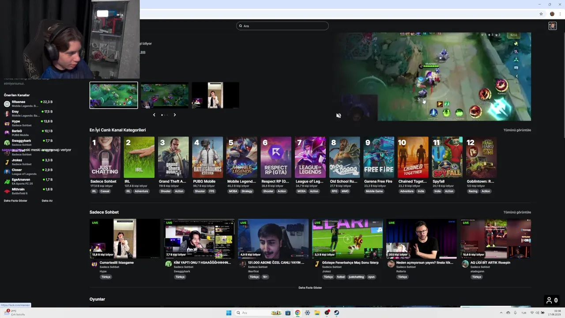Open the KİM YAPTI ONU stream title
565x318 pixels.
tap(202, 262)
